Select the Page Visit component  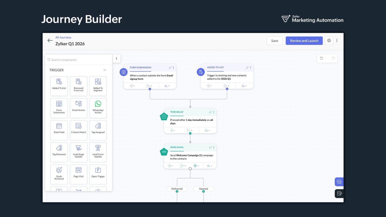click(x=78, y=174)
